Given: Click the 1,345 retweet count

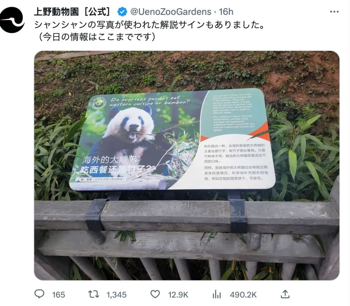Looking at the screenshot, I should coord(117,295).
